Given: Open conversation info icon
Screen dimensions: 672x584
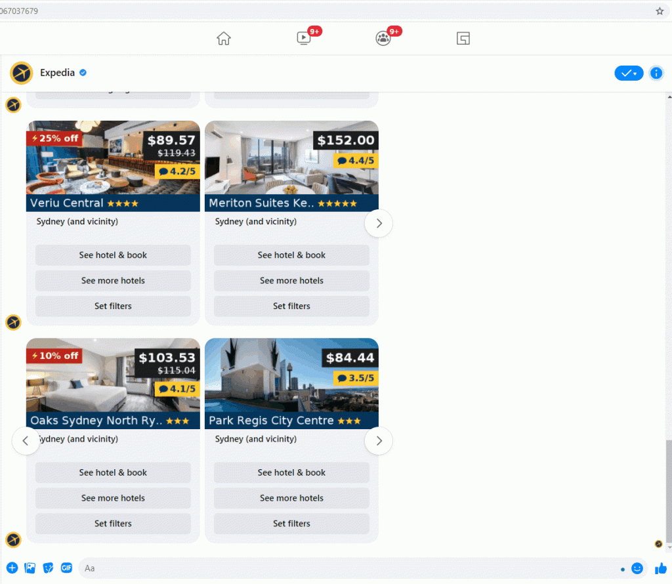Looking at the screenshot, I should pyautogui.click(x=656, y=73).
